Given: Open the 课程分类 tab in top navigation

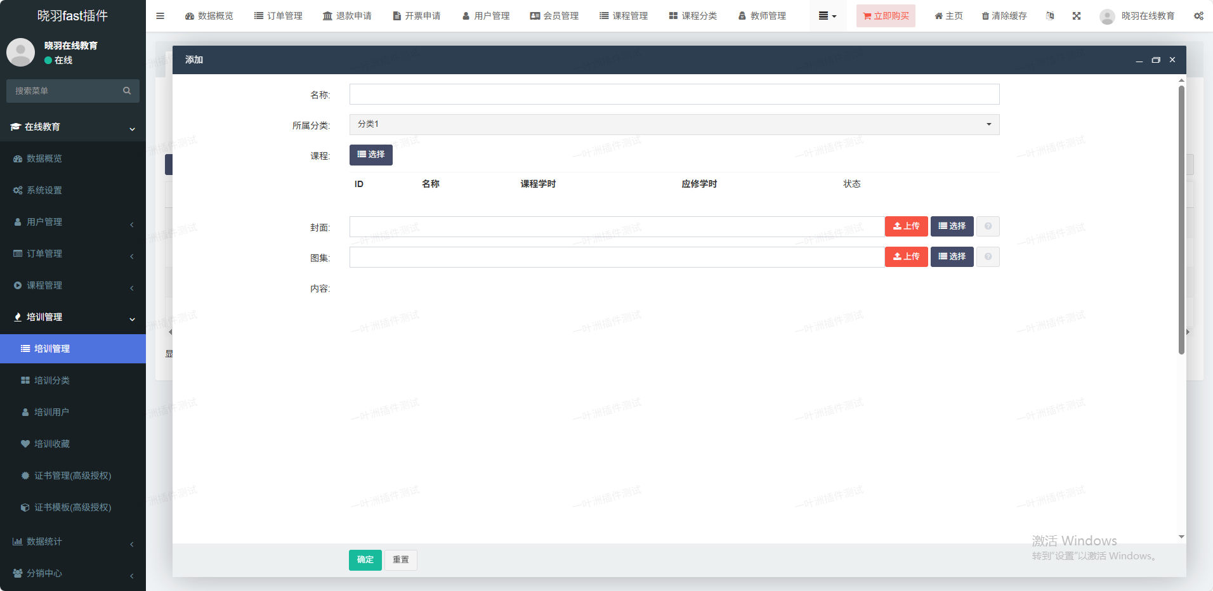Looking at the screenshot, I should coord(693,16).
